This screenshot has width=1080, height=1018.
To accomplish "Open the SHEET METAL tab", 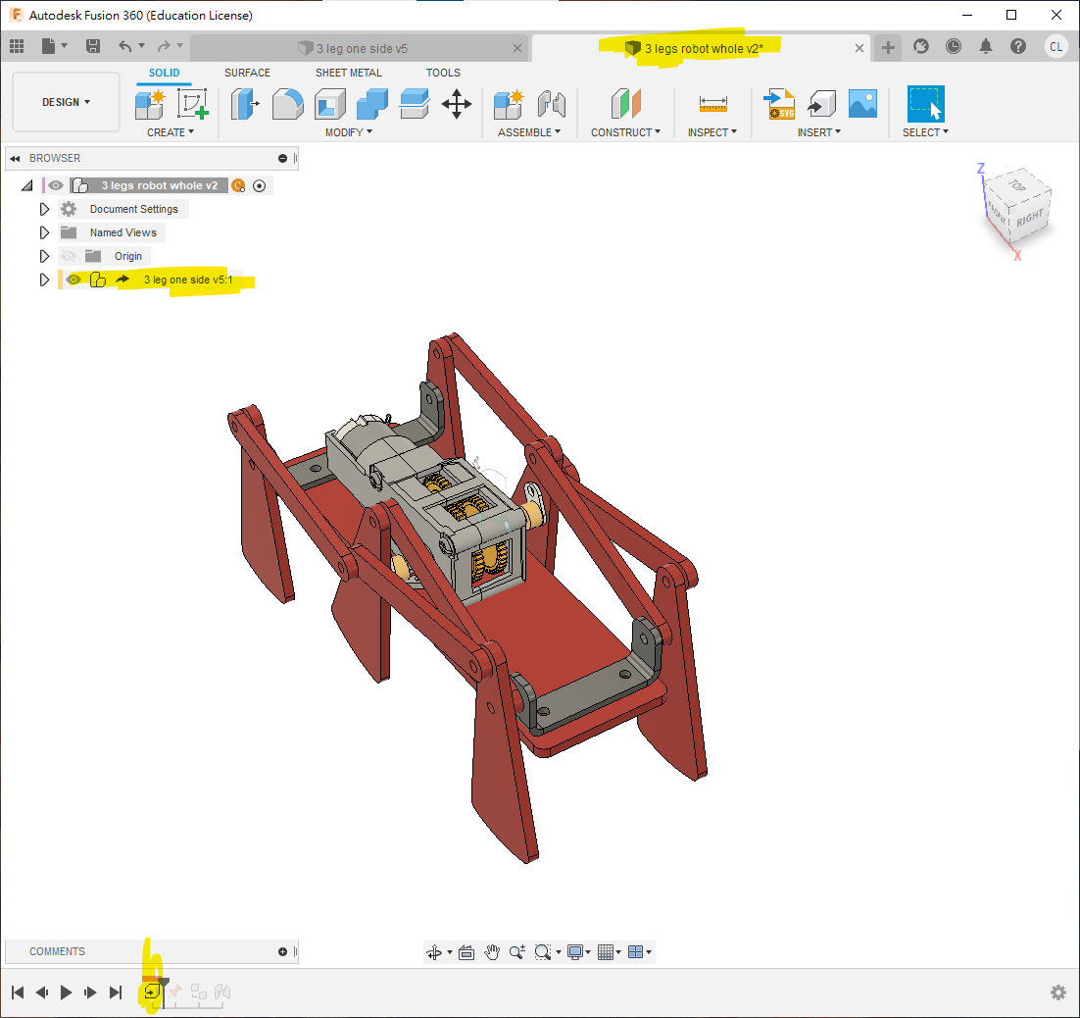I will (348, 73).
